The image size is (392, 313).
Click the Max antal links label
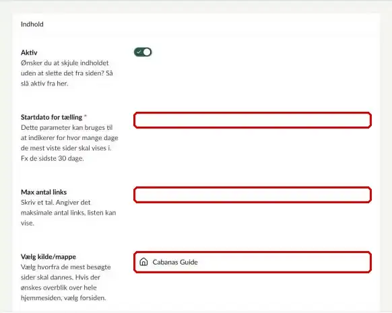[44, 192]
